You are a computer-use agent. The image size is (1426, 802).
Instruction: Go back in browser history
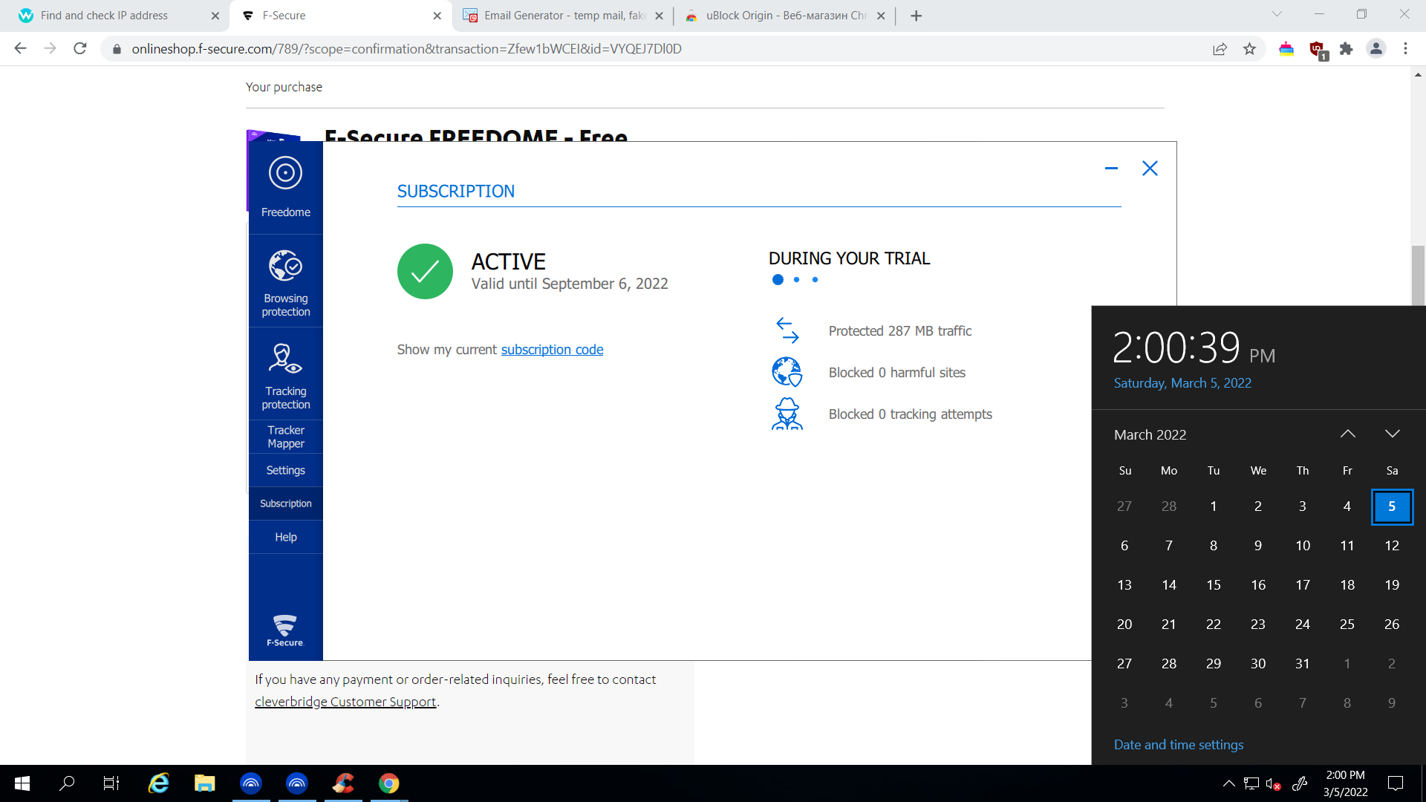click(20, 49)
